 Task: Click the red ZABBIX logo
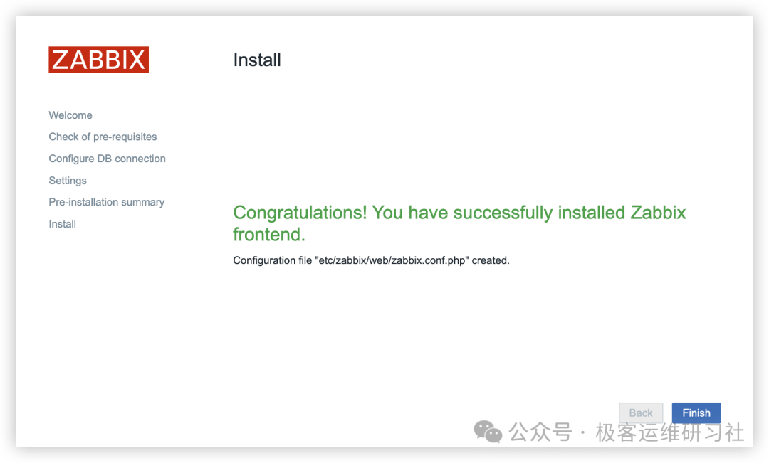coord(98,60)
